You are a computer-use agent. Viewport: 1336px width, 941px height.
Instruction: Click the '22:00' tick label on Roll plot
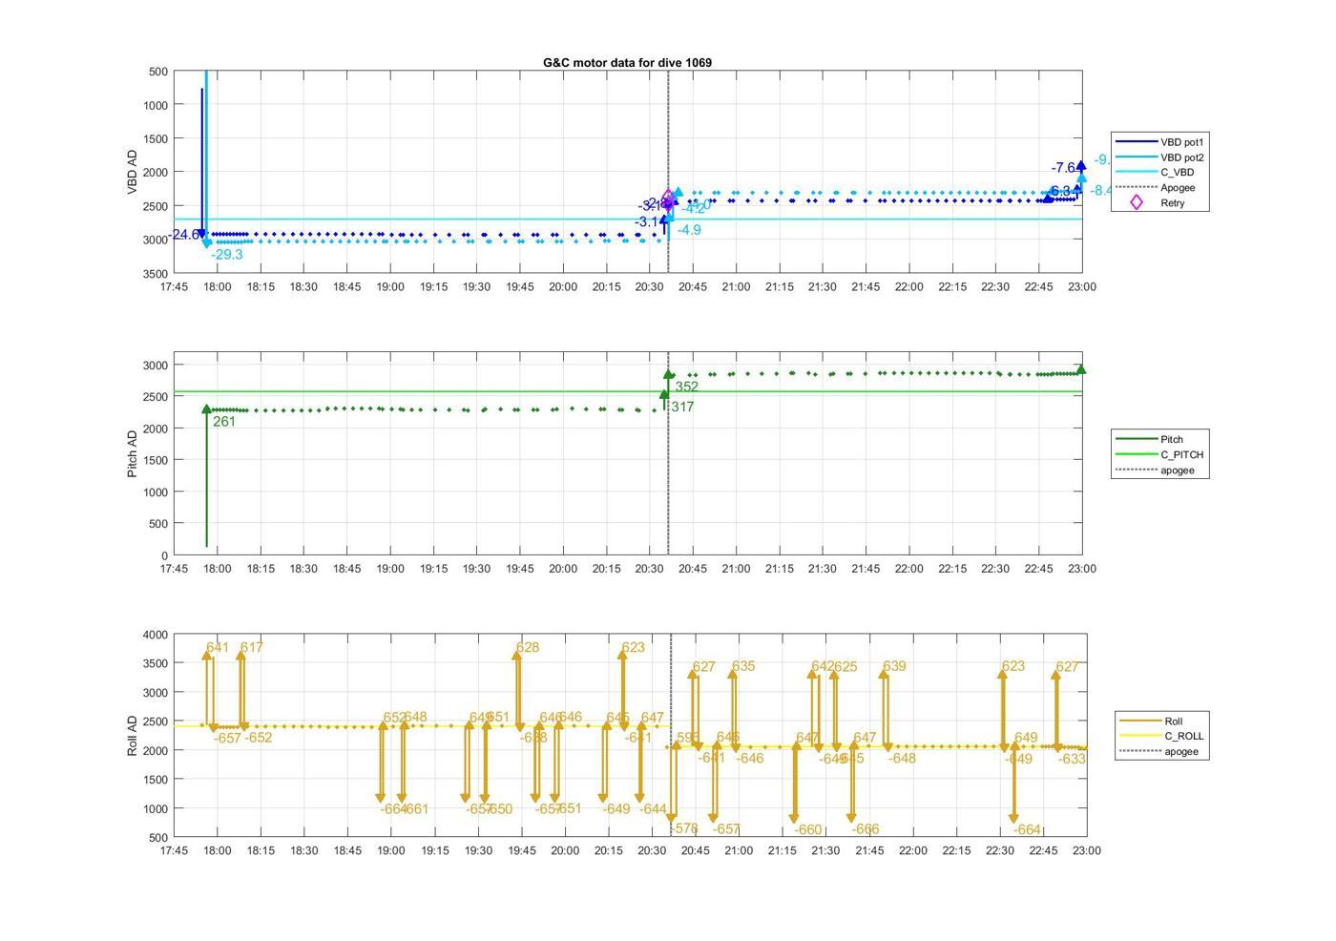[x=912, y=850]
